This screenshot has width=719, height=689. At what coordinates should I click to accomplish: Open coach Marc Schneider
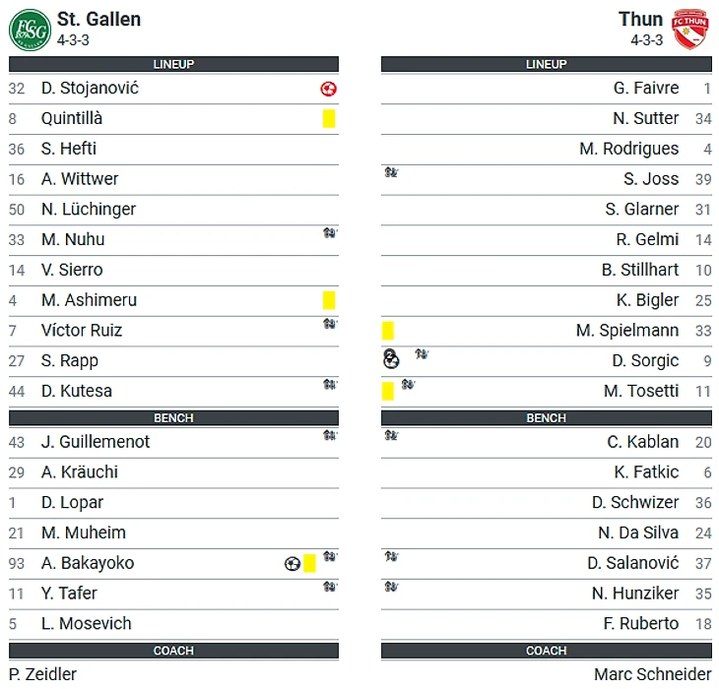click(652, 674)
